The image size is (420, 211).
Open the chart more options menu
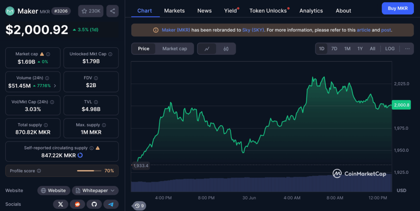point(407,49)
